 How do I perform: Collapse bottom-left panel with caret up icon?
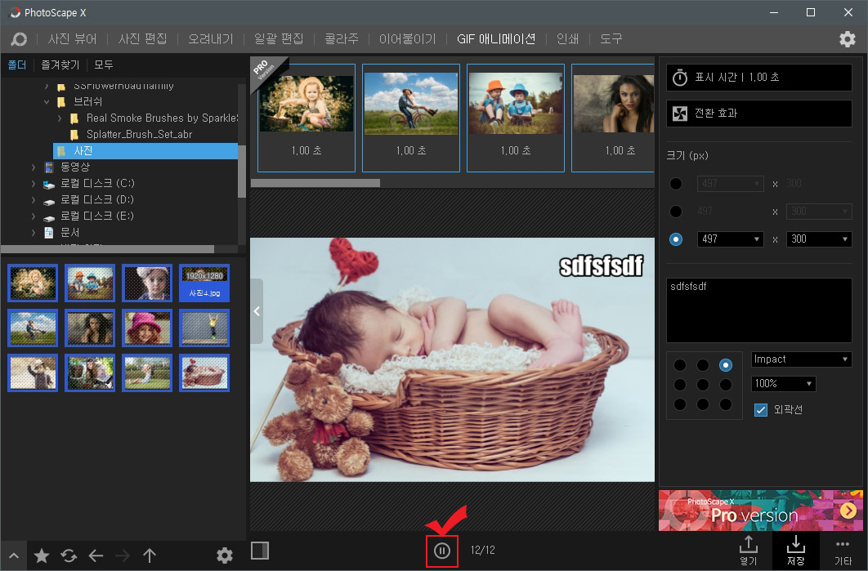(14, 555)
